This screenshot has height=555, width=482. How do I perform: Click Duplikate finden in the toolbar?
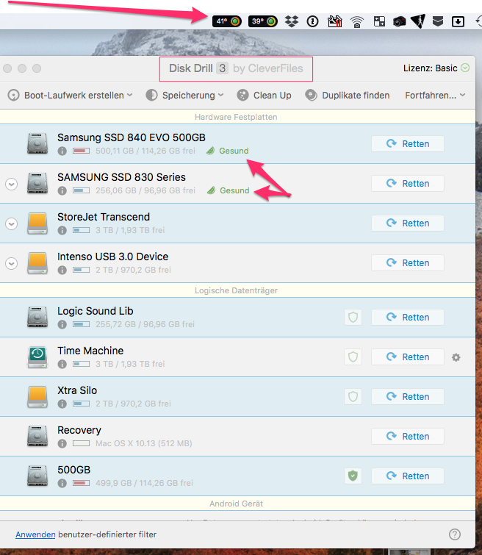pos(347,96)
